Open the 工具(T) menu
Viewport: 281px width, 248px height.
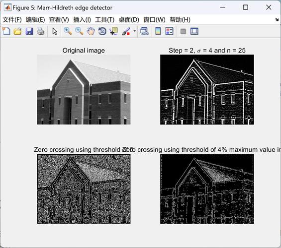104,20
